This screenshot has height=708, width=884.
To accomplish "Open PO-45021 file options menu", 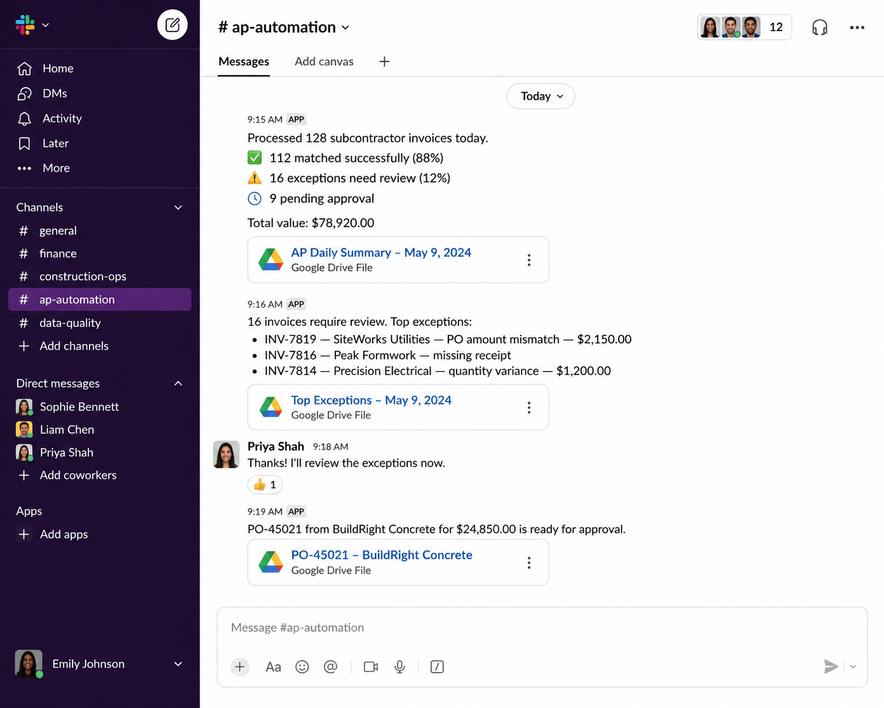I will pos(529,563).
